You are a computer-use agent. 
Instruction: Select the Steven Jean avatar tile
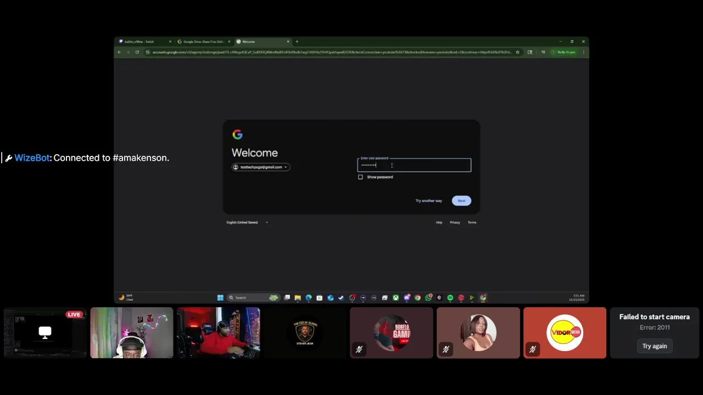[305, 333]
